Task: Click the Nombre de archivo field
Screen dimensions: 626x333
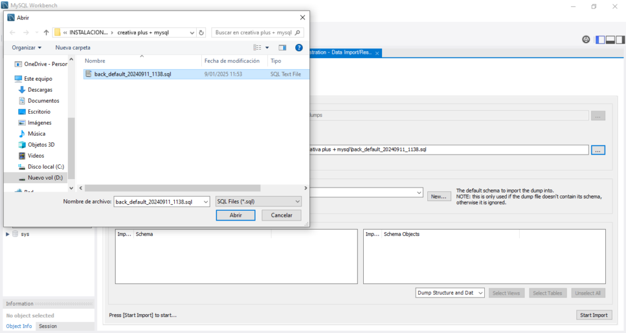Action: tap(158, 202)
